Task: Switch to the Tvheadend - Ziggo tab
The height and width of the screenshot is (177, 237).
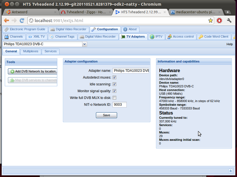Action: tap(85, 12)
